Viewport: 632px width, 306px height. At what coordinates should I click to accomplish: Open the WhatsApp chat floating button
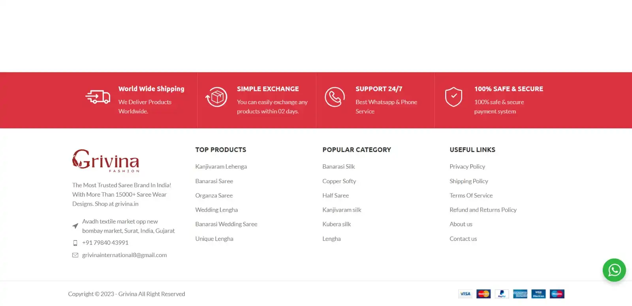click(614, 270)
